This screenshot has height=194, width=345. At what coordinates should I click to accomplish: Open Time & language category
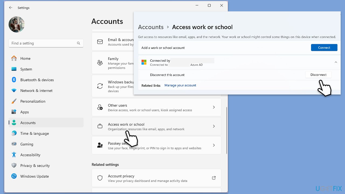point(46,134)
